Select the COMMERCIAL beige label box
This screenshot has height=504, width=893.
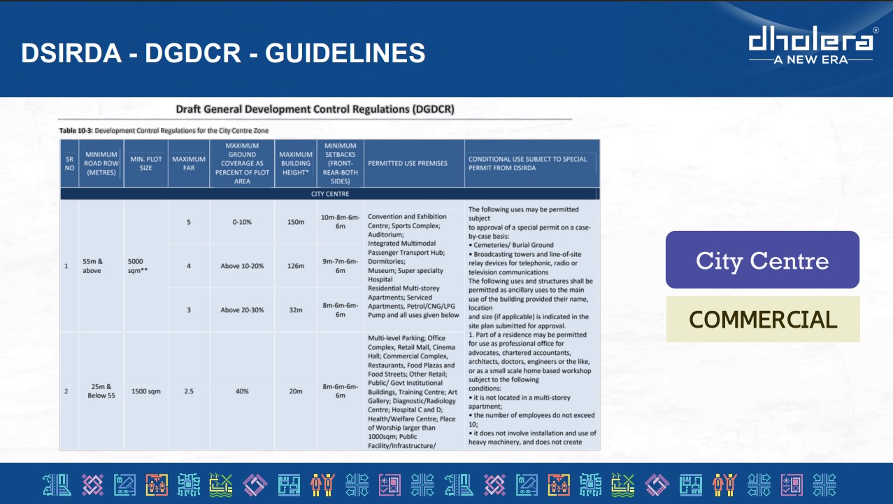click(763, 319)
